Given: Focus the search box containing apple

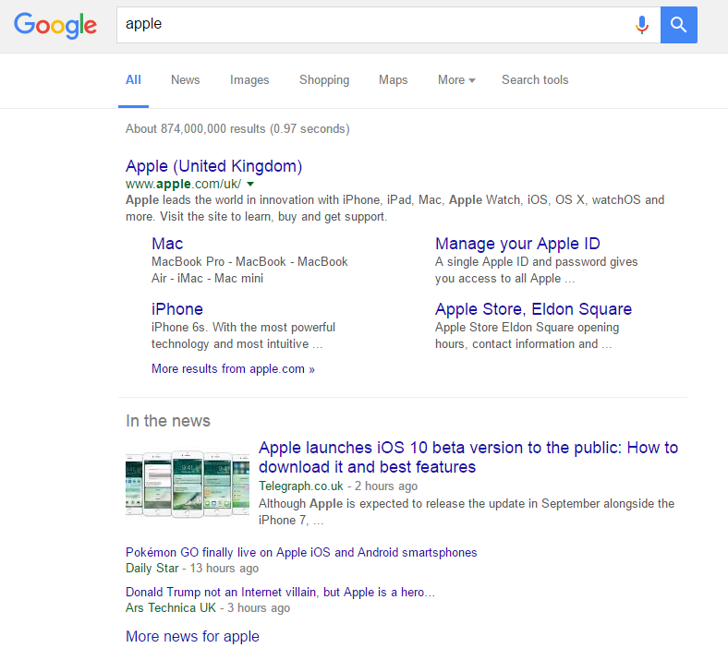Looking at the screenshot, I should pos(388,25).
